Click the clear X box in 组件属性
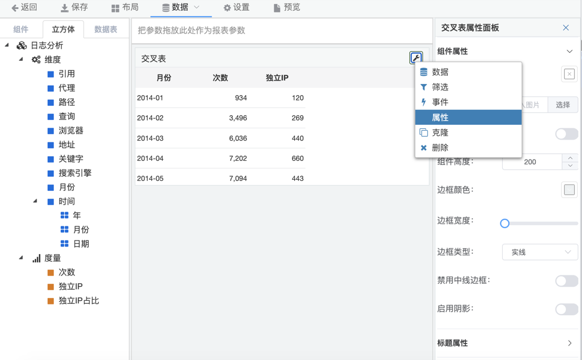This screenshot has height=360, width=582. (570, 74)
